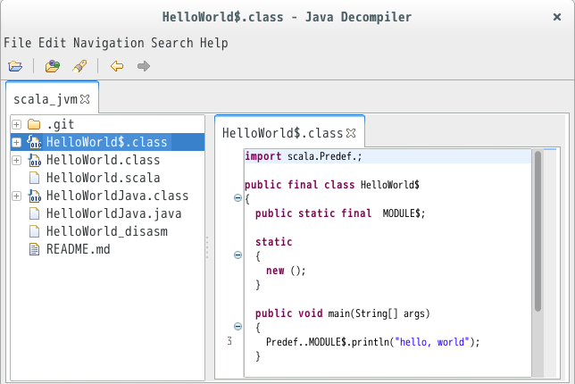Open the File menu
575x384 pixels.
[x=17, y=43]
